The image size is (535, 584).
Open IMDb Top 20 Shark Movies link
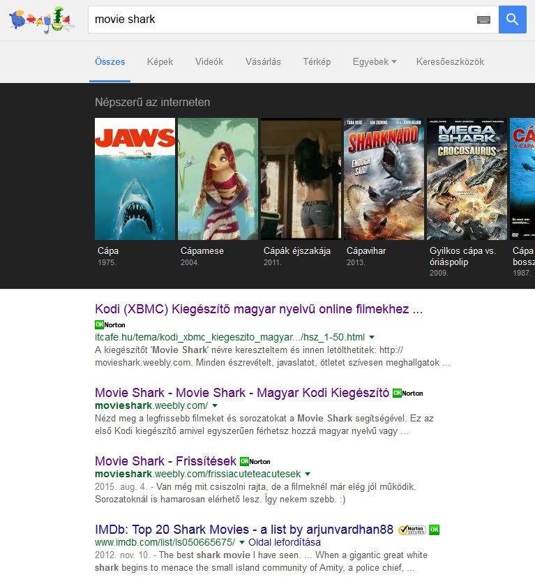[x=244, y=530]
